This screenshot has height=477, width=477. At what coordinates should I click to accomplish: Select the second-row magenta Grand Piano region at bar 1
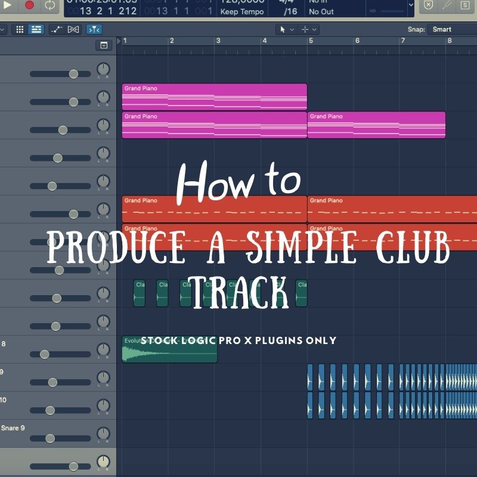click(215, 125)
